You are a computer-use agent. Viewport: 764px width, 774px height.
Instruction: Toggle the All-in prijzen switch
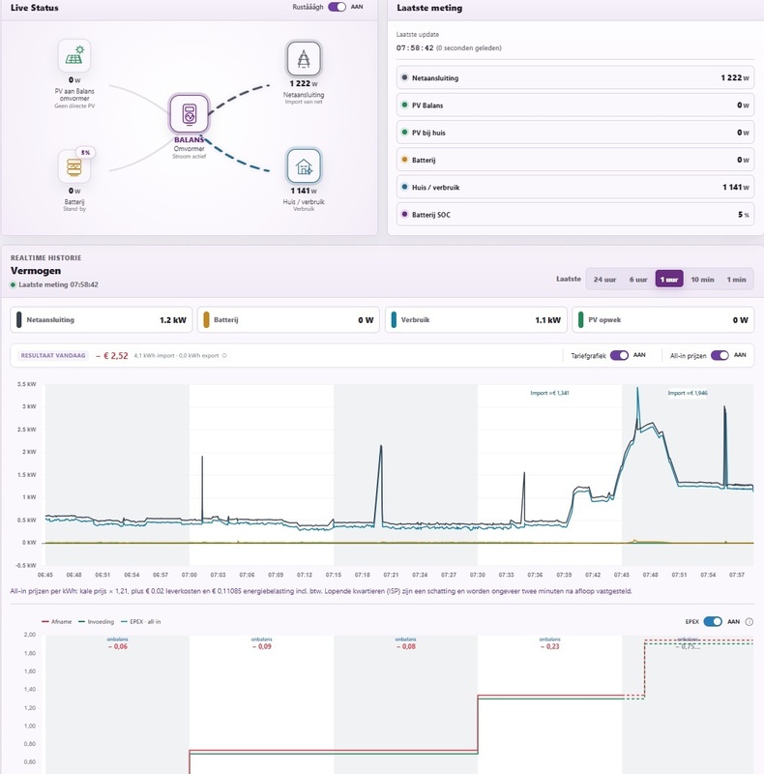[720, 355]
